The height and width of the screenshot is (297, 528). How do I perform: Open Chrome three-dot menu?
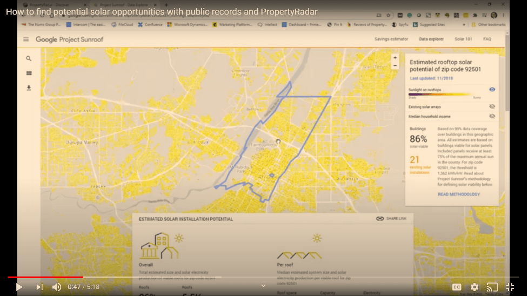click(x=503, y=15)
